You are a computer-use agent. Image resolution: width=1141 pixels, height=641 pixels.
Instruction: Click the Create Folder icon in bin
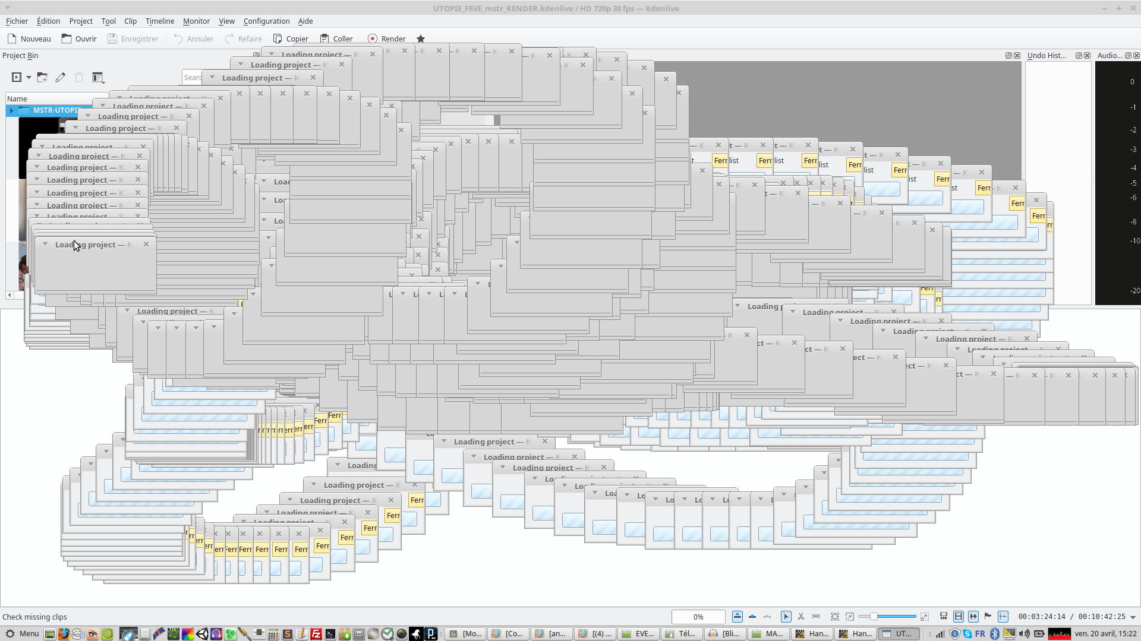[42, 77]
